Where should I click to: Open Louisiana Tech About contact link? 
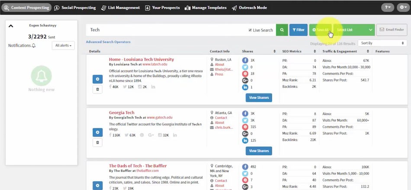coord(219,65)
